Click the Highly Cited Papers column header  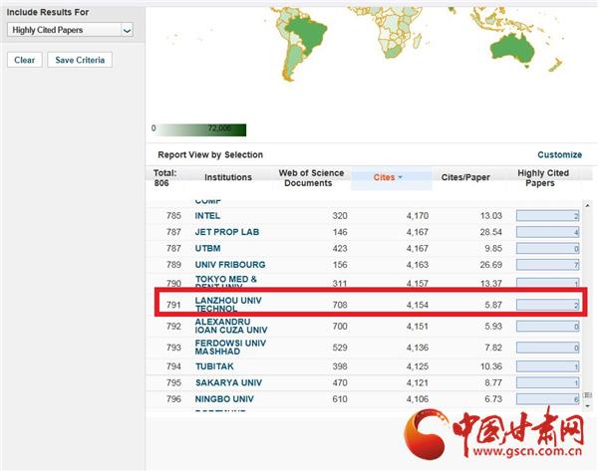click(543, 177)
